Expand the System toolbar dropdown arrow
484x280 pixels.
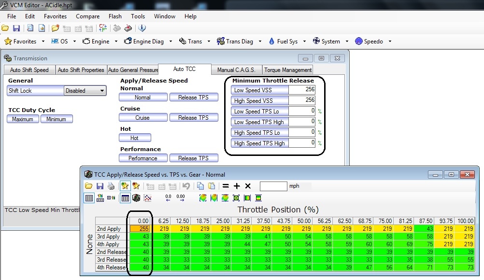[x=347, y=42]
